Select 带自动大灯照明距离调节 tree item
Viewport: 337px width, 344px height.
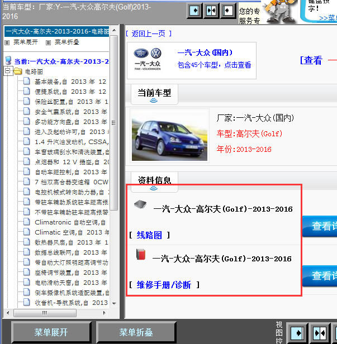coord(72,262)
